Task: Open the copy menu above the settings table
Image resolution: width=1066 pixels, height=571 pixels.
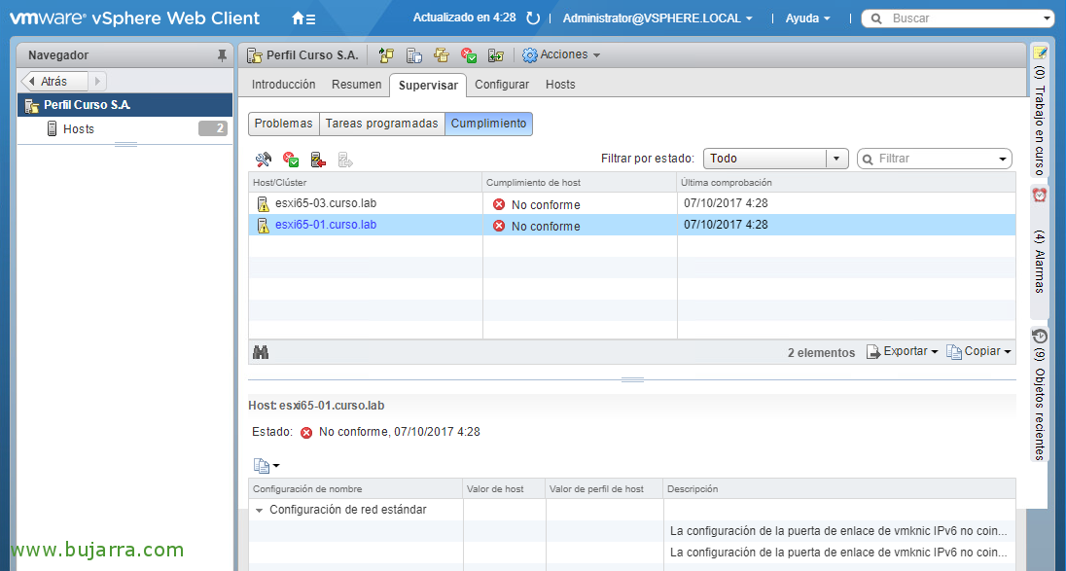Action: 266,466
